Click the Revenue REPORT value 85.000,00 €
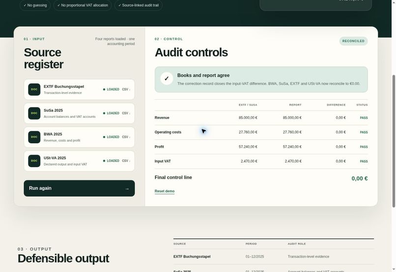The width and height of the screenshot is (396, 272). [x=292, y=118]
